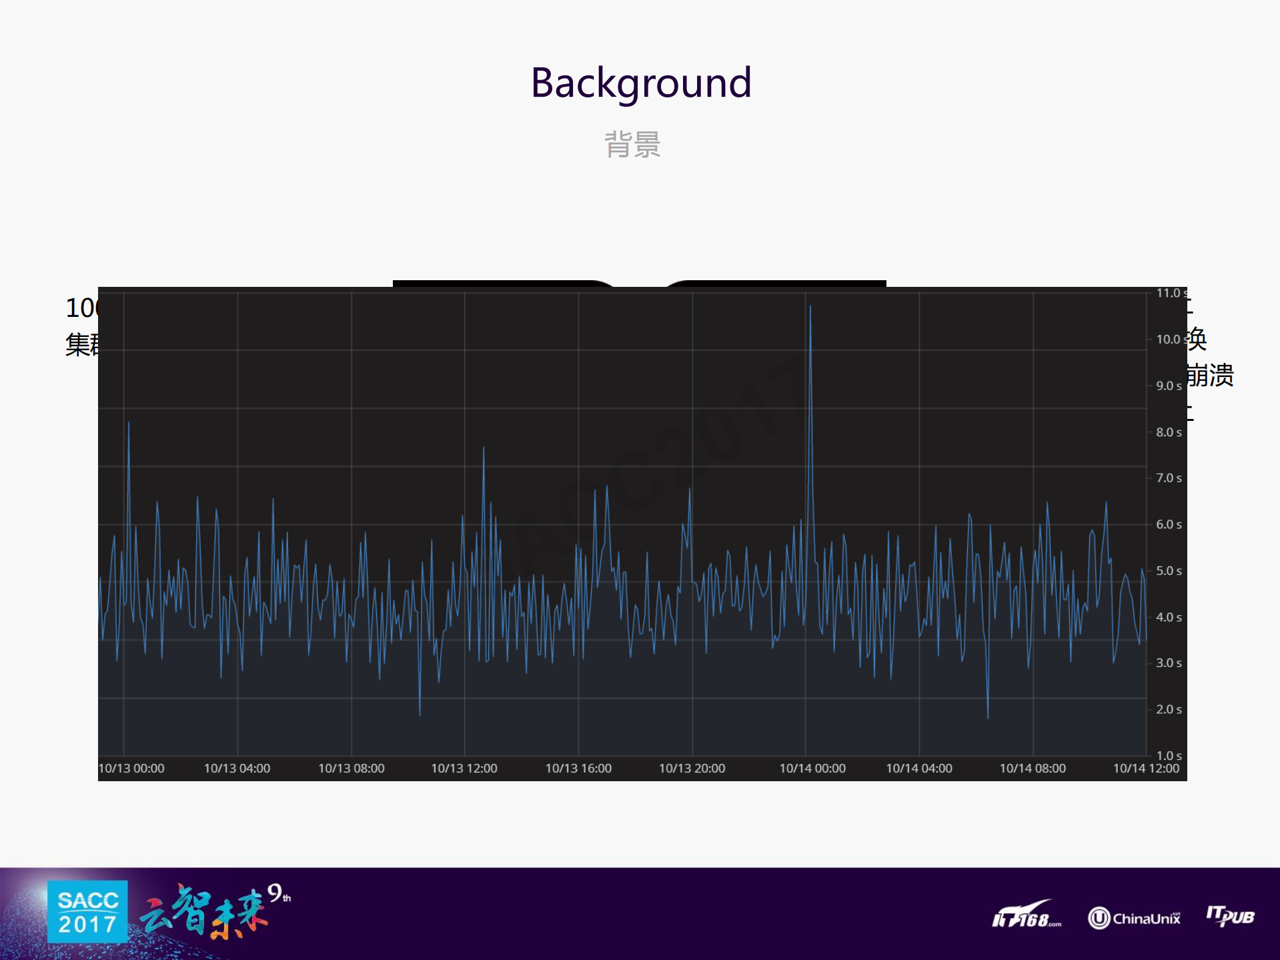Click the 10/13 04:00 x-axis label
This screenshot has width=1280, height=960.
click(237, 769)
